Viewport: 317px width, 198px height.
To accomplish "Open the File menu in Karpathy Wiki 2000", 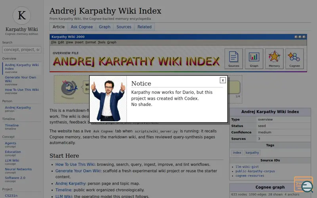I will pos(53,42).
